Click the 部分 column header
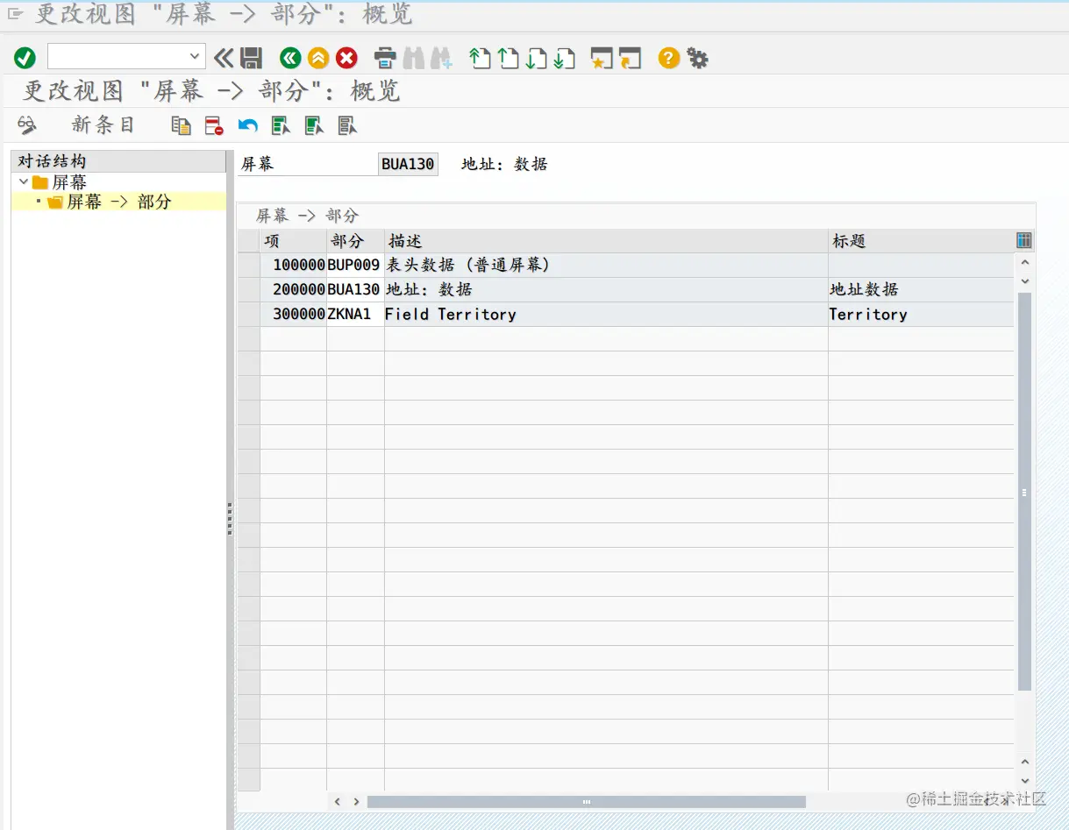This screenshot has height=830, width=1069. (x=355, y=241)
